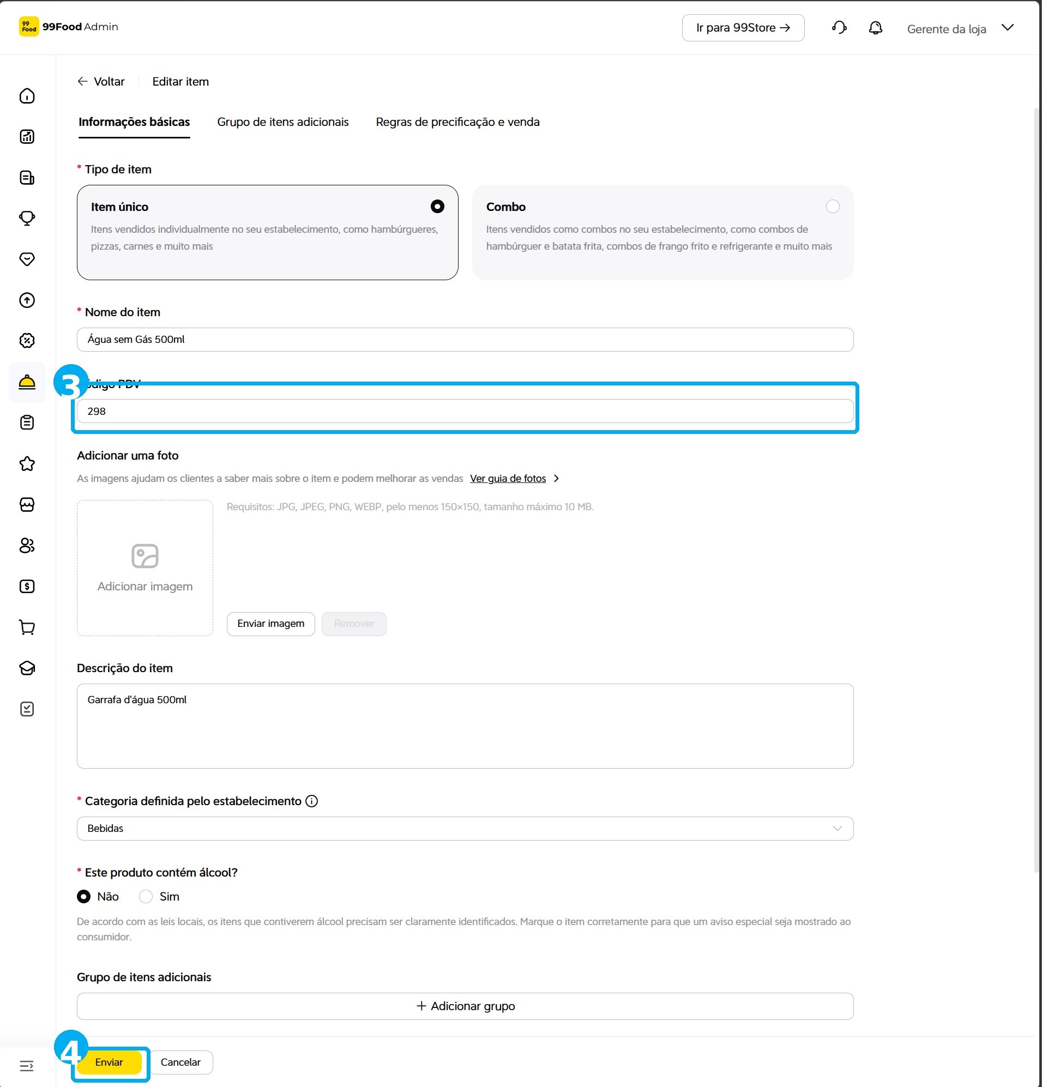Open the bar chart analytics sidebar icon

[x=27, y=136]
